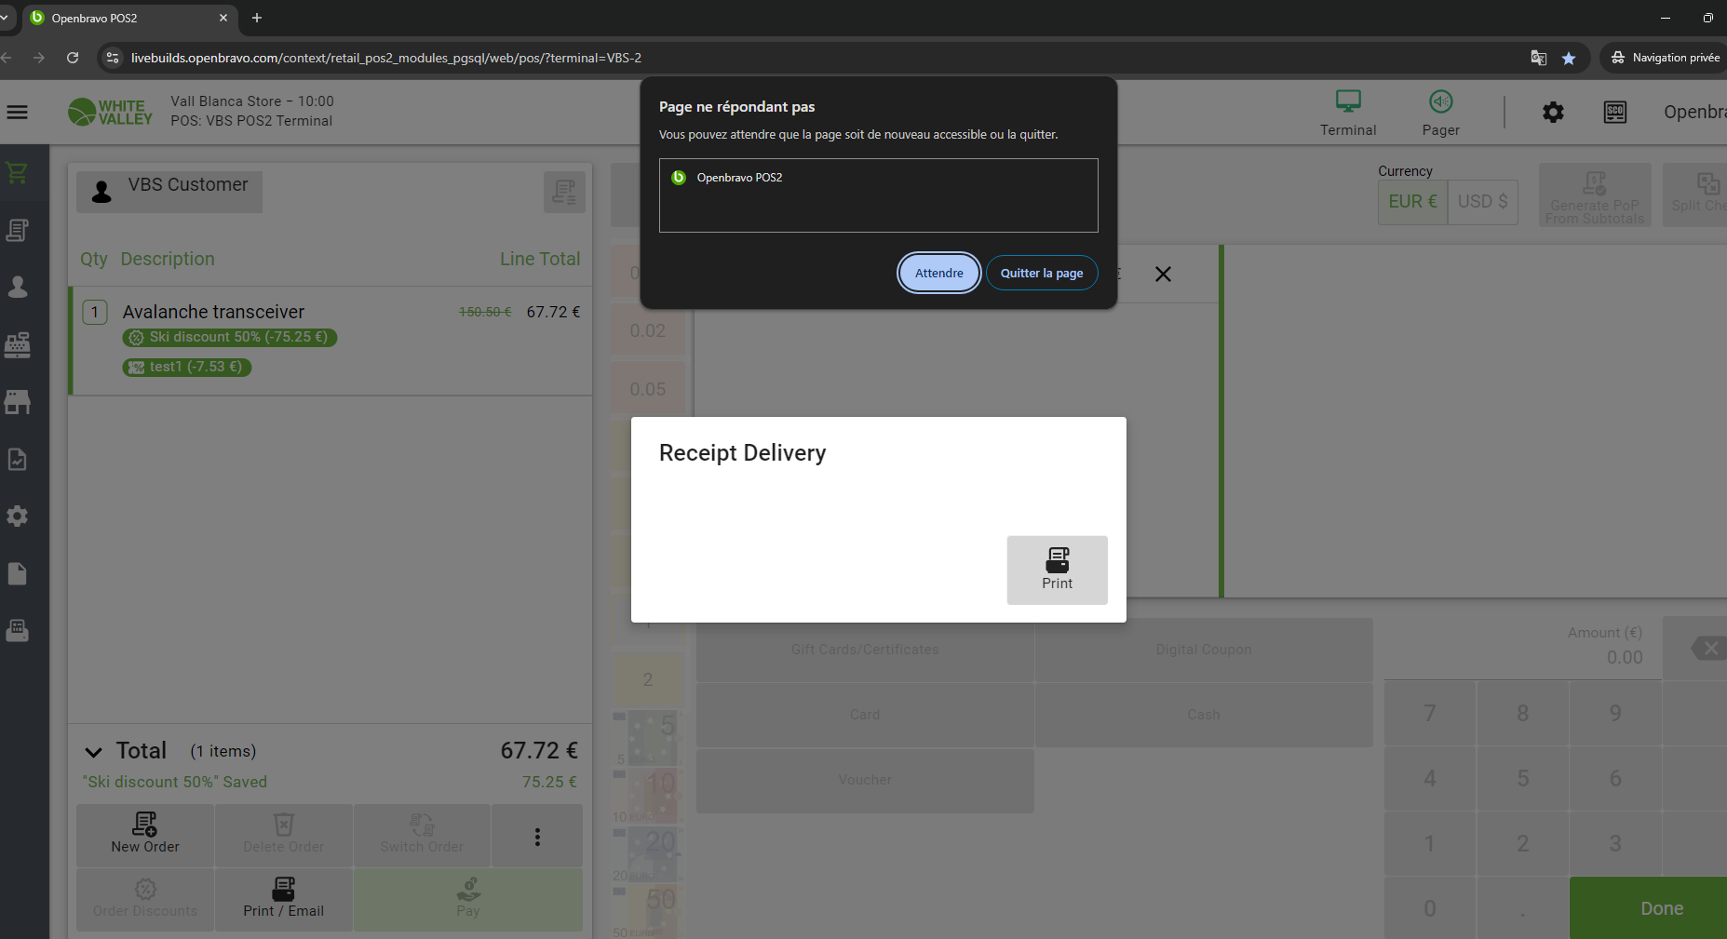
Task: Open the hamburger main menu
Action: pos(17,113)
